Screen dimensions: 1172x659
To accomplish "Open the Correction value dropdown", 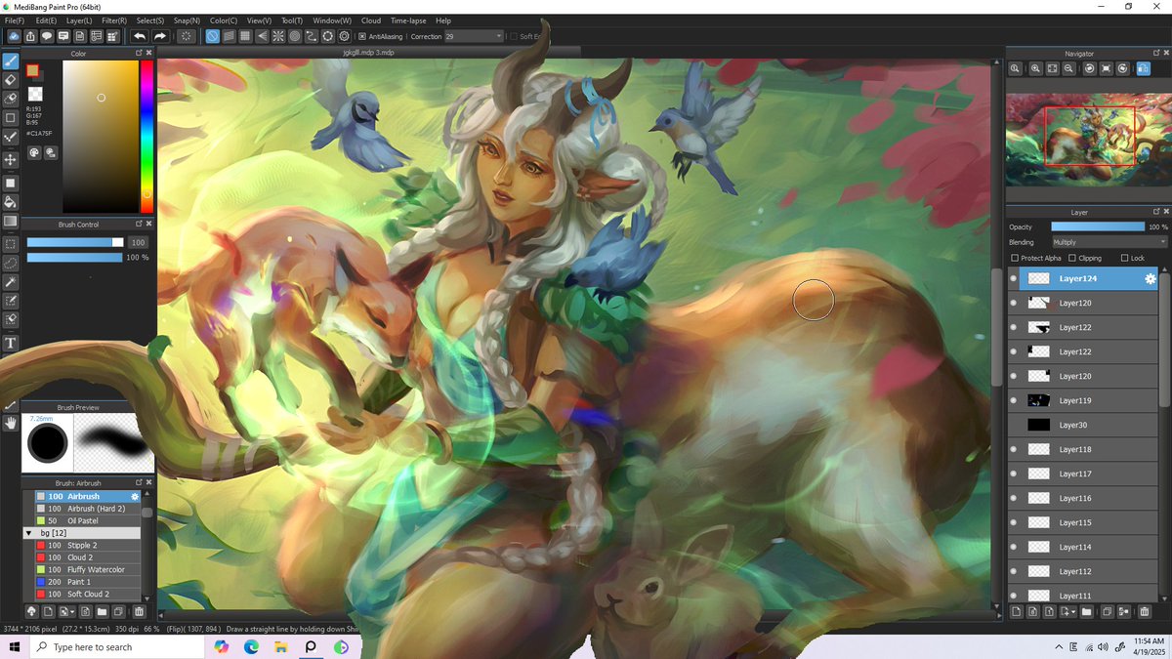I will [474, 36].
